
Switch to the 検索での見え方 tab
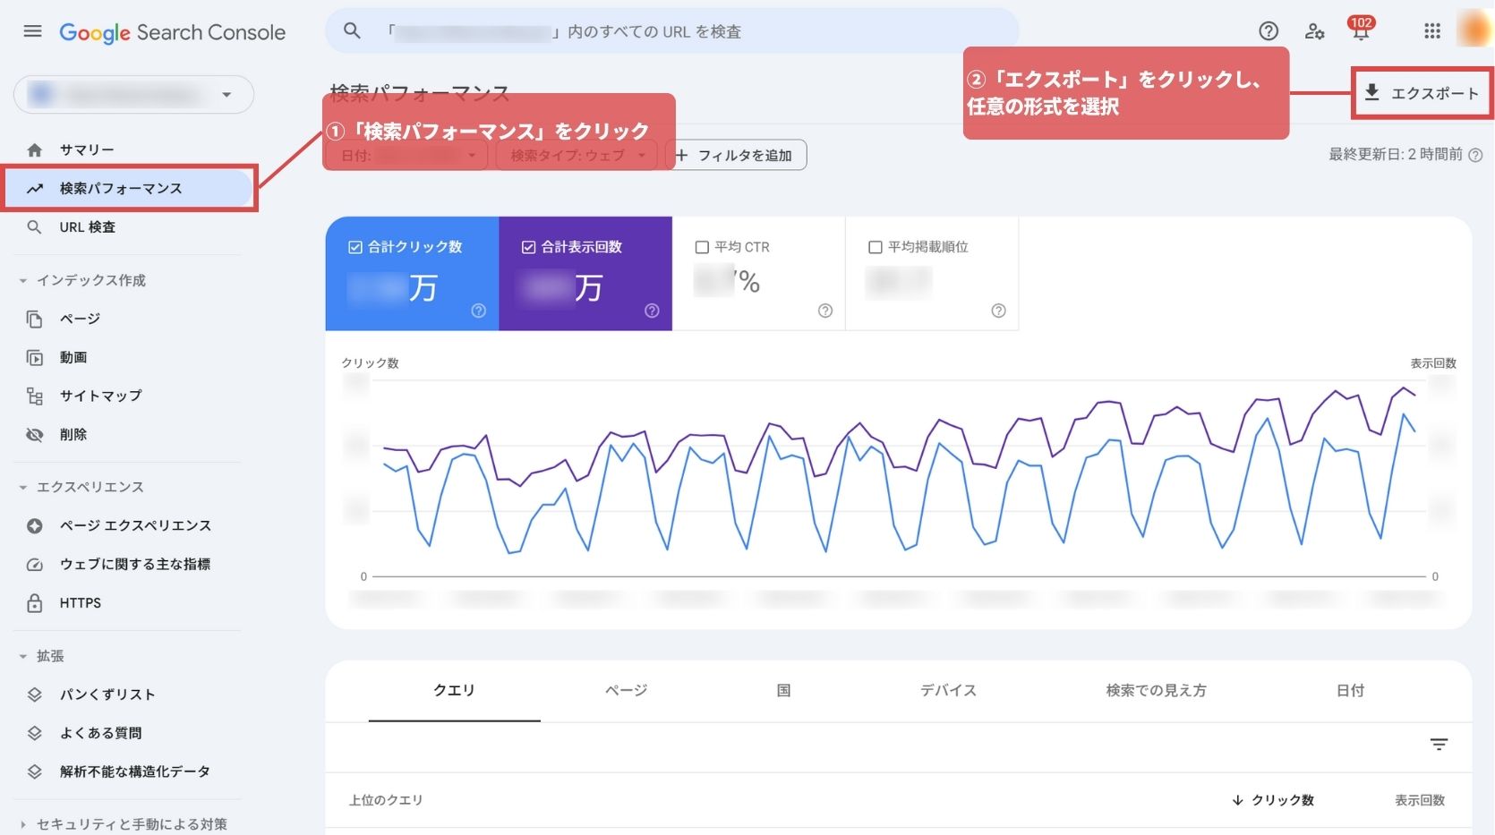[x=1156, y=690]
